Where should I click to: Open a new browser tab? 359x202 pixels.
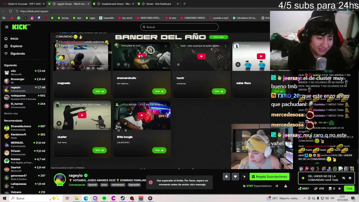[x=184, y=4]
